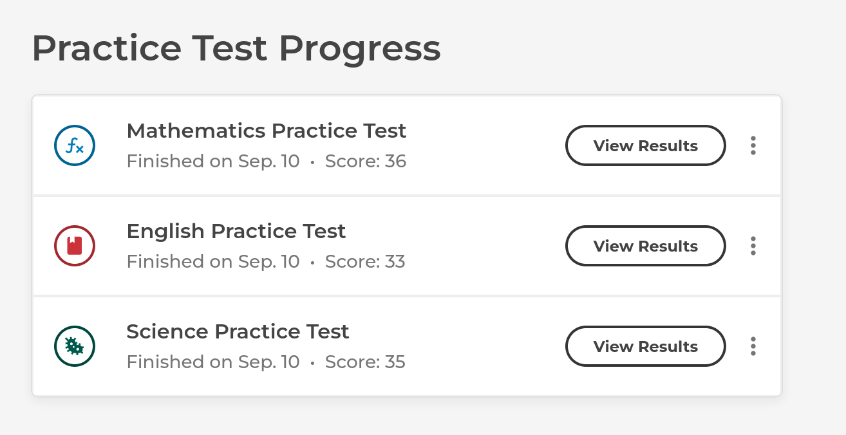View Results for Mathematics Practice Test

click(x=646, y=145)
